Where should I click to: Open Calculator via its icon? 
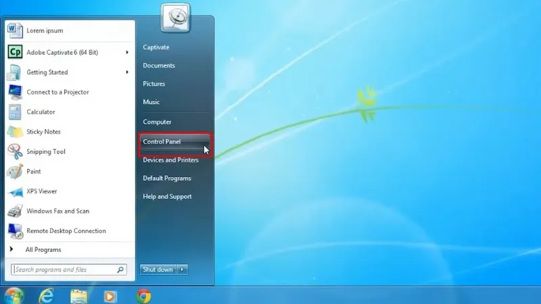coord(15,112)
